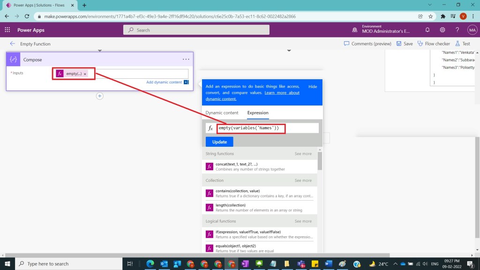The image size is (480, 270).
Task: Click the back arrow beside Empty Function
Action: pyautogui.click(x=12, y=44)
